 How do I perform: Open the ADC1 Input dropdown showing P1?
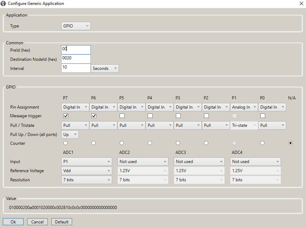click(x=87, y=162)
